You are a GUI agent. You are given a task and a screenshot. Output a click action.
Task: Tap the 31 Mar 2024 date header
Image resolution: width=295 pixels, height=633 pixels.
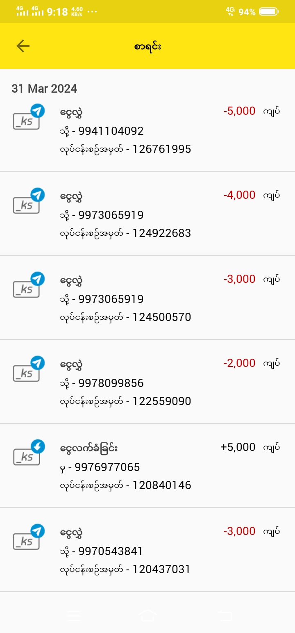point(44,89)
